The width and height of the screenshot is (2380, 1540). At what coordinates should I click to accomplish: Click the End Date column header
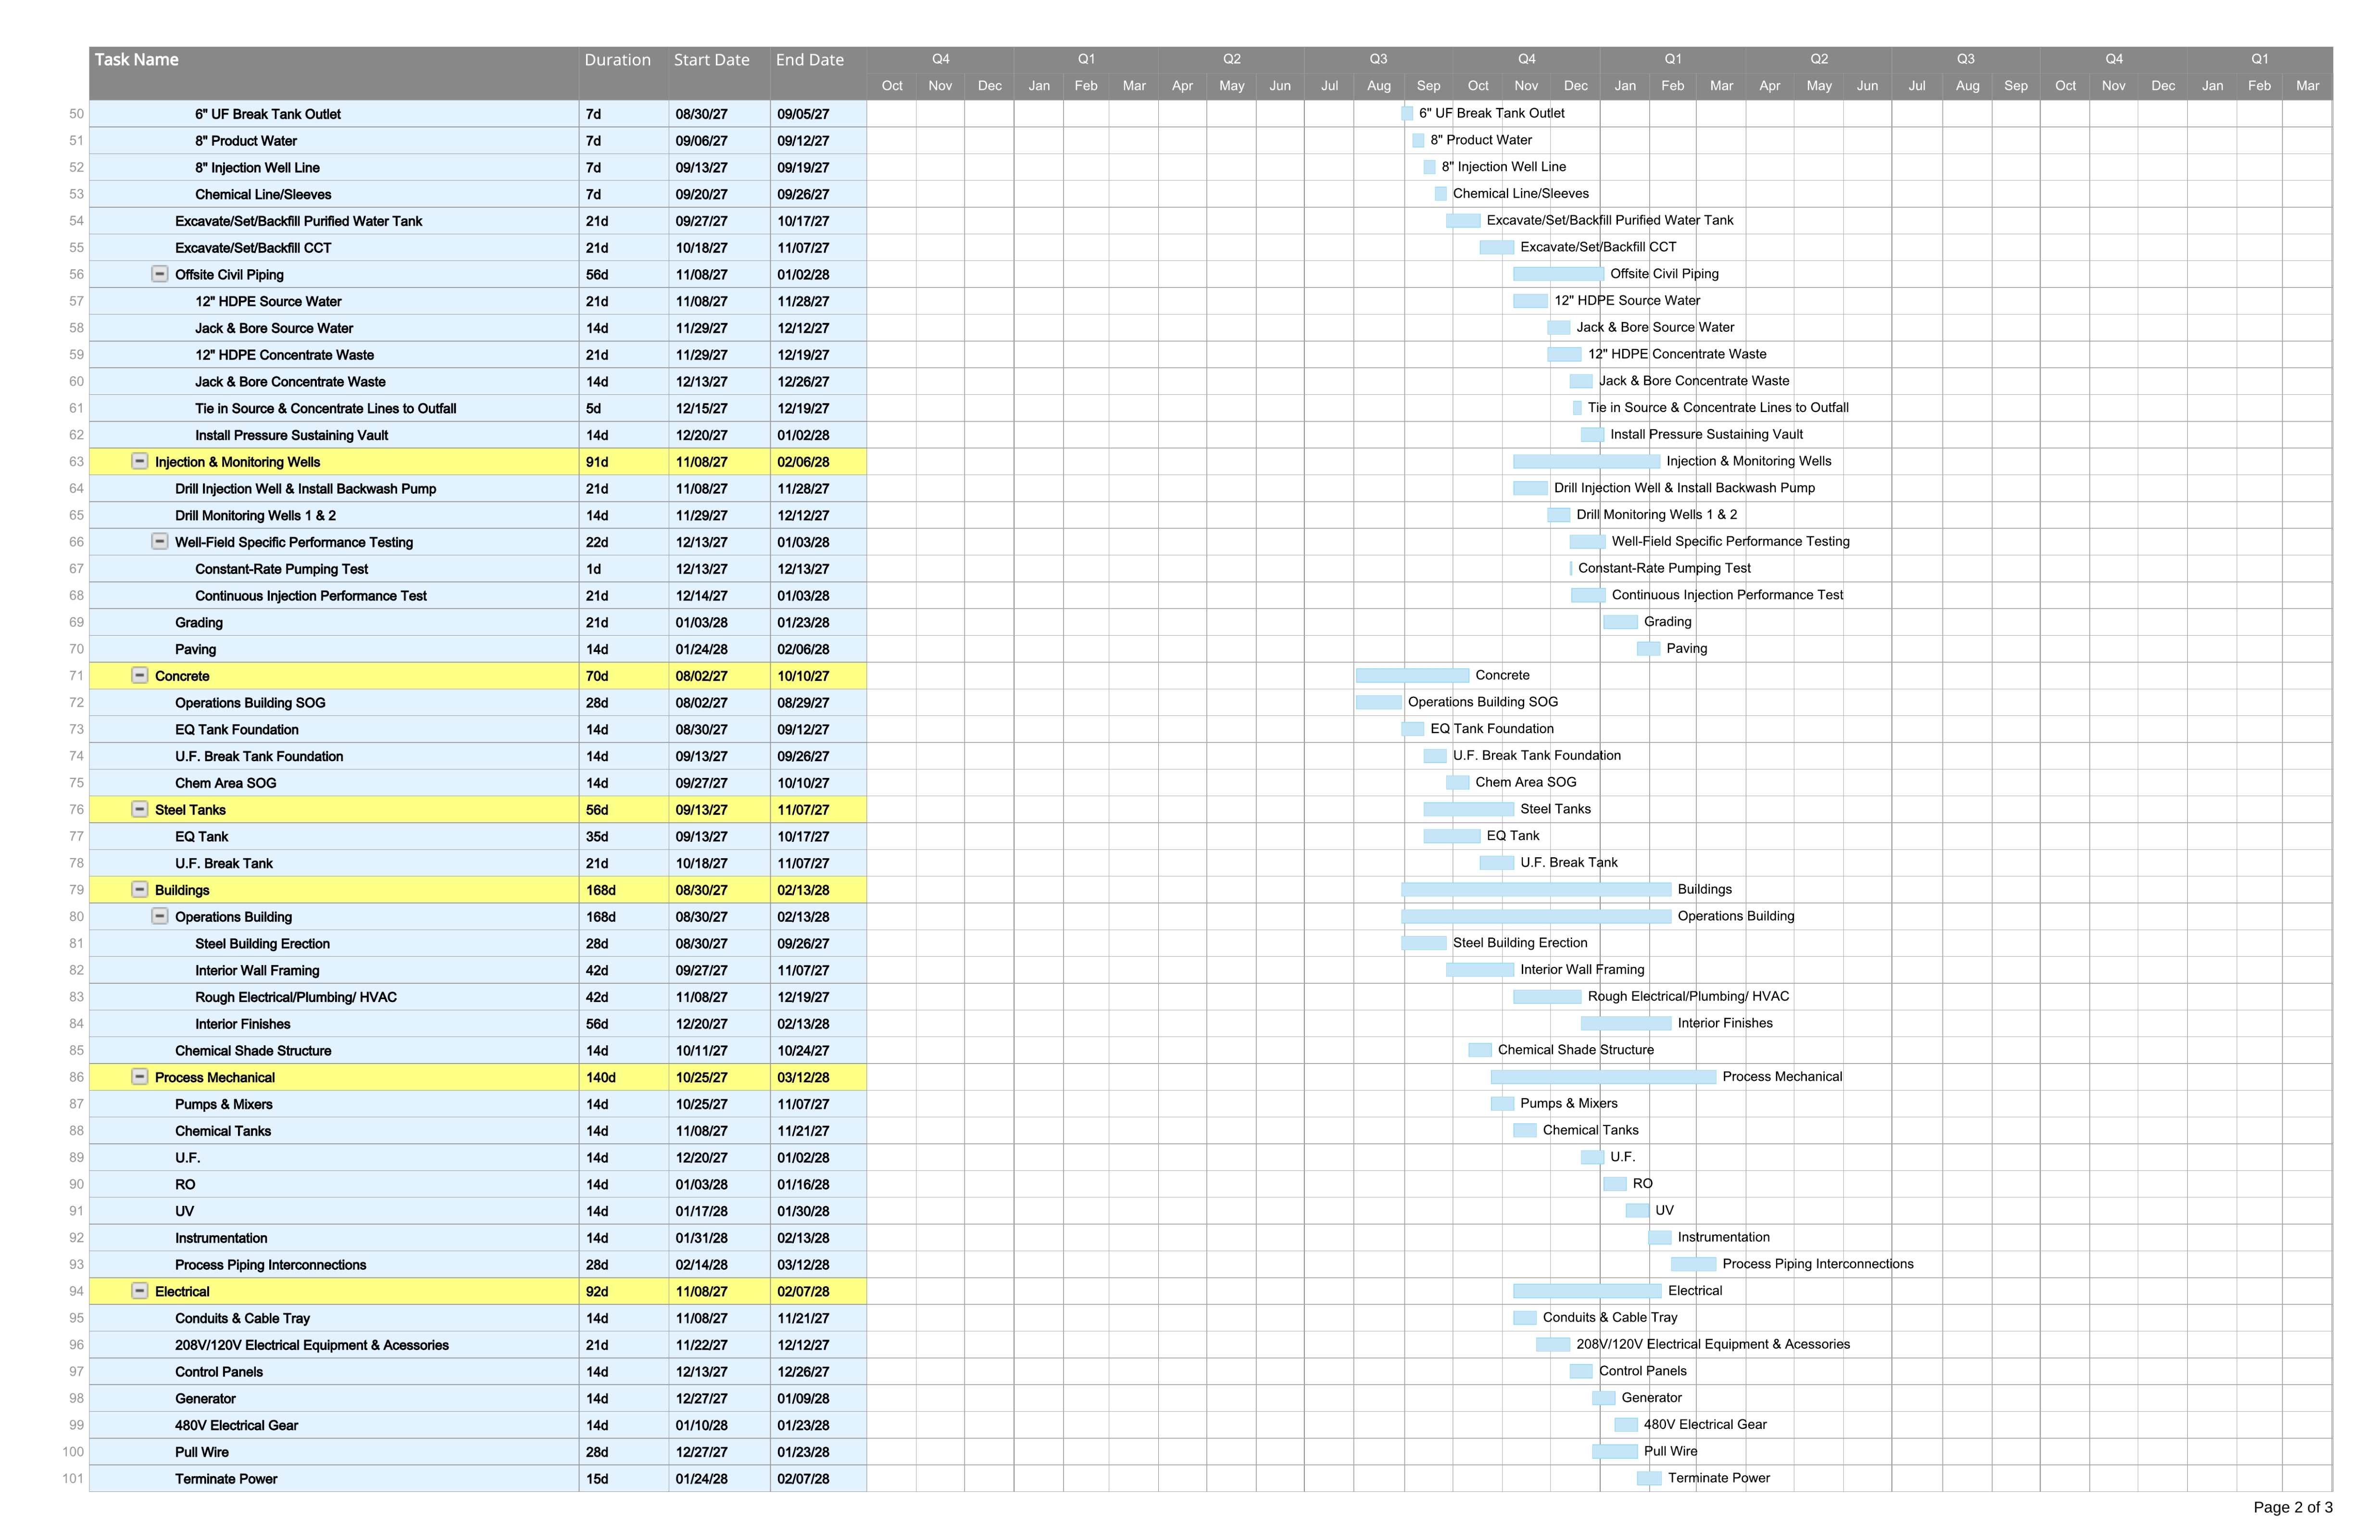click(818, 73)
